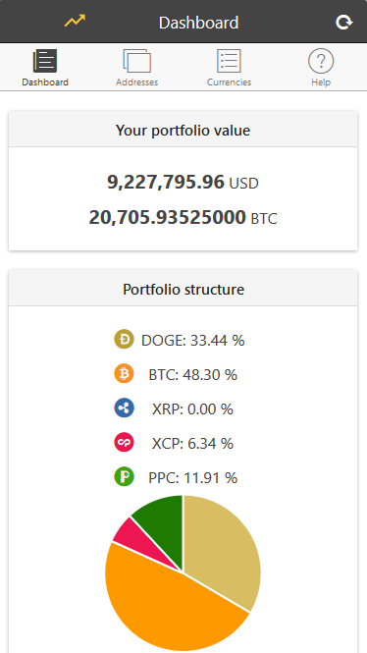Click the green Peercoin PPC icon

[x=124, y=477]
